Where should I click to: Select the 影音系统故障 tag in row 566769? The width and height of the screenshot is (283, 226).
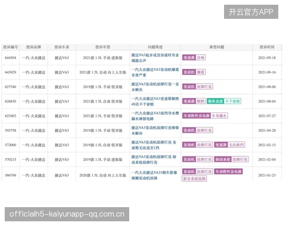coord(194,179)
